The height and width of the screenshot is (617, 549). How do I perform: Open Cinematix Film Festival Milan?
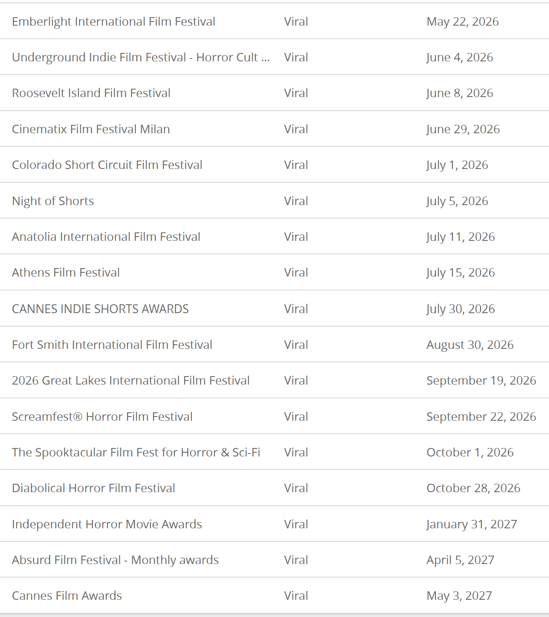tap(91, 129)
